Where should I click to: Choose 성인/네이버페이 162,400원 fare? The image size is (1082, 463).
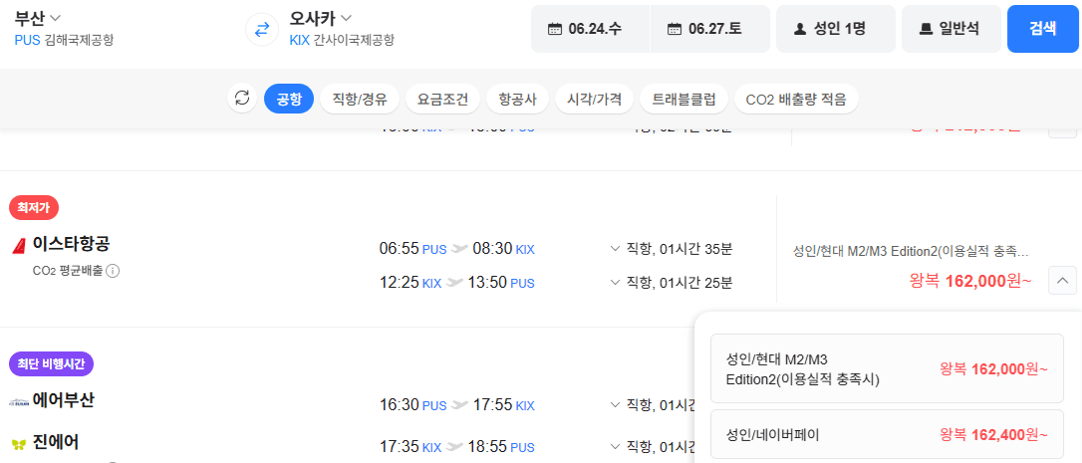(887, 434)
